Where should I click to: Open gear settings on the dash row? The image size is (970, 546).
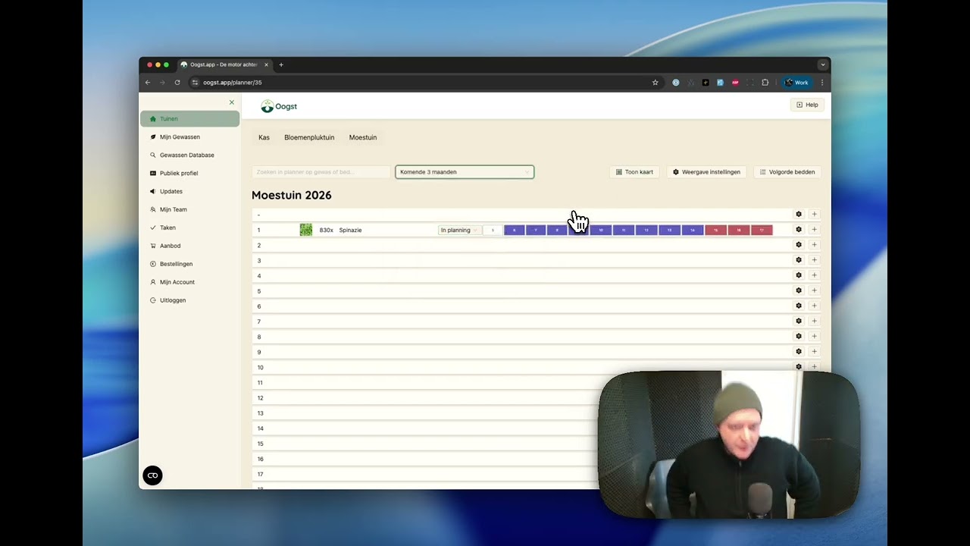click(799, 215)
